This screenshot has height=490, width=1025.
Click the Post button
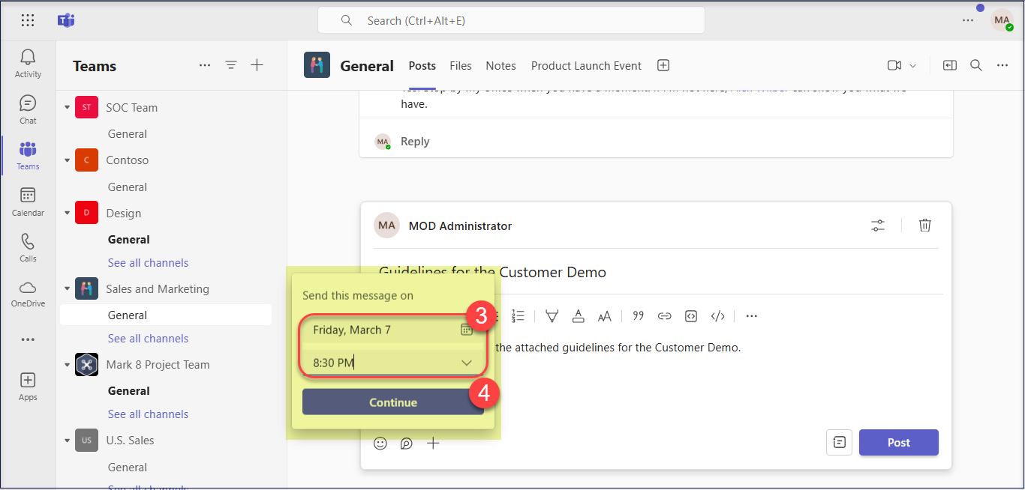(898, 443)
